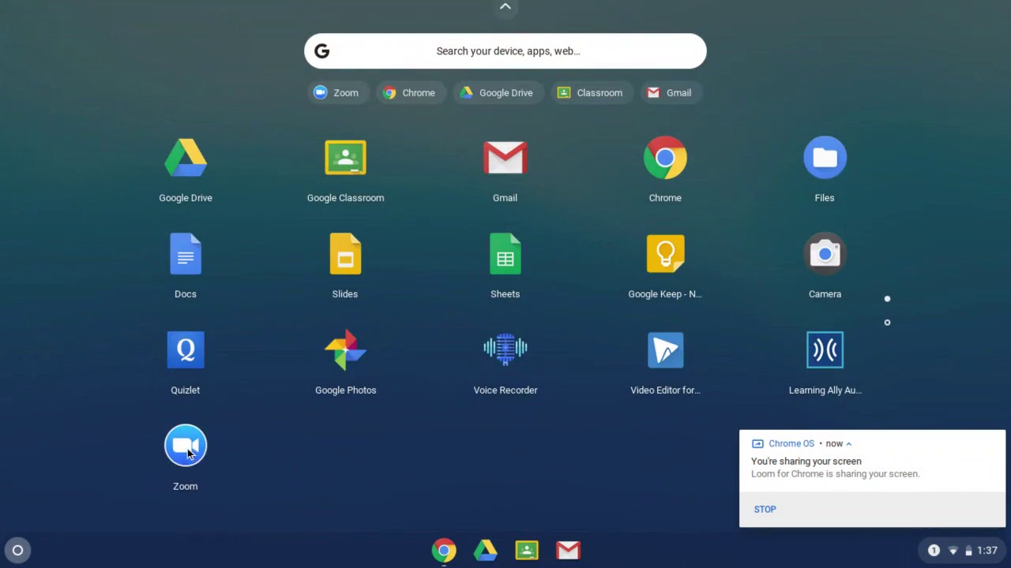
Task: Open the Google Drive app
Action: click(x=186, y=159)
